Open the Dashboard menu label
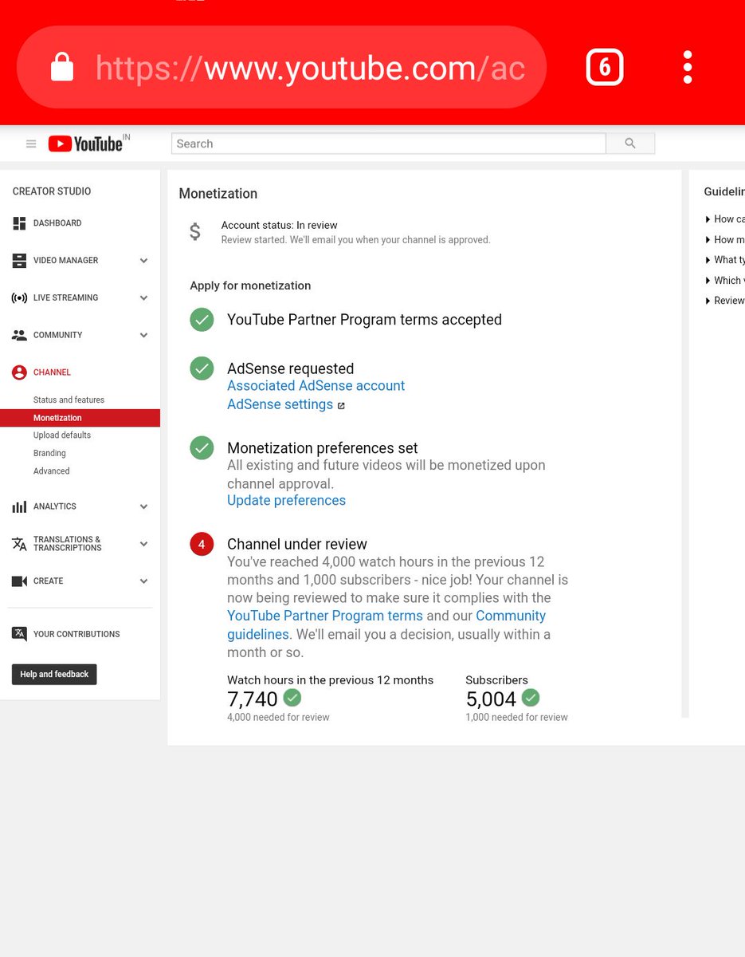Screen dimensions: 745x957 (x=57, y=223)
